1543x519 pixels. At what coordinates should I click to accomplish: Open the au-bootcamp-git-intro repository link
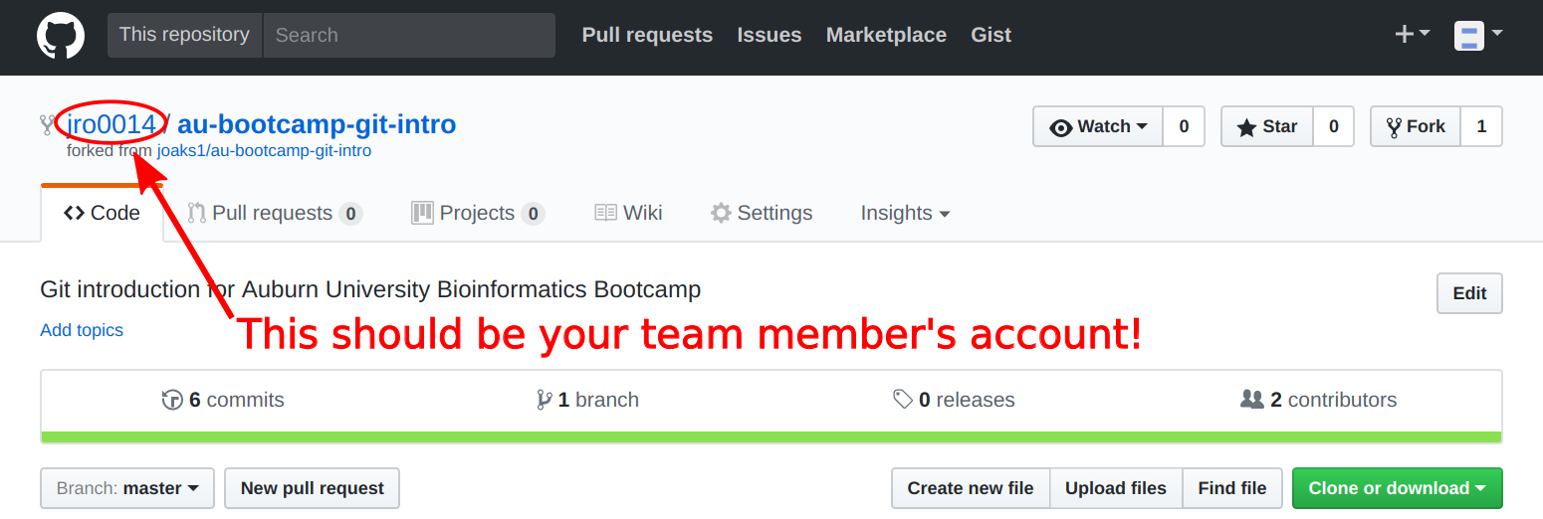tap(317, 124)
